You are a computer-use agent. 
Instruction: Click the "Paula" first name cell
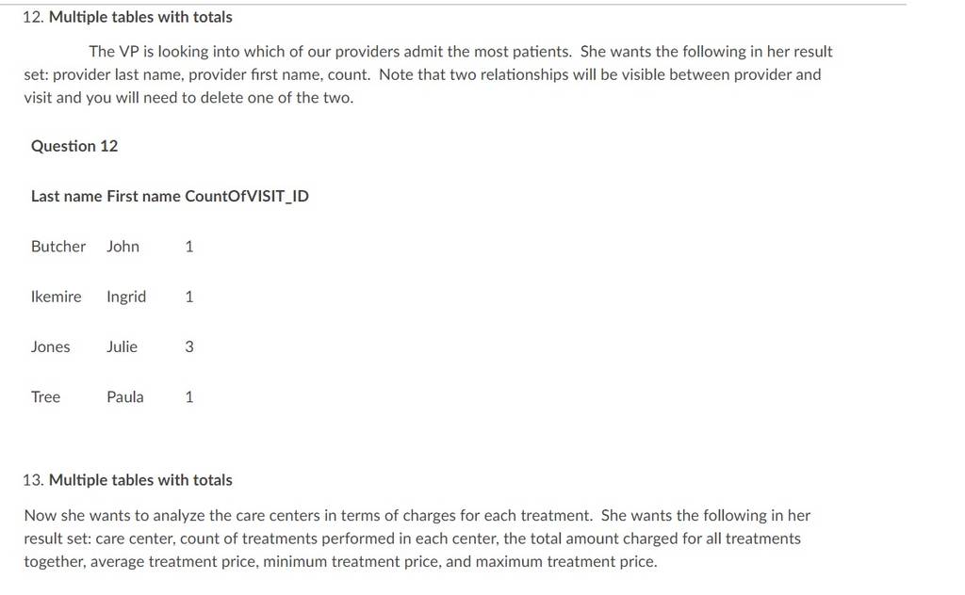pyautogui.click(x=125, y=397)
